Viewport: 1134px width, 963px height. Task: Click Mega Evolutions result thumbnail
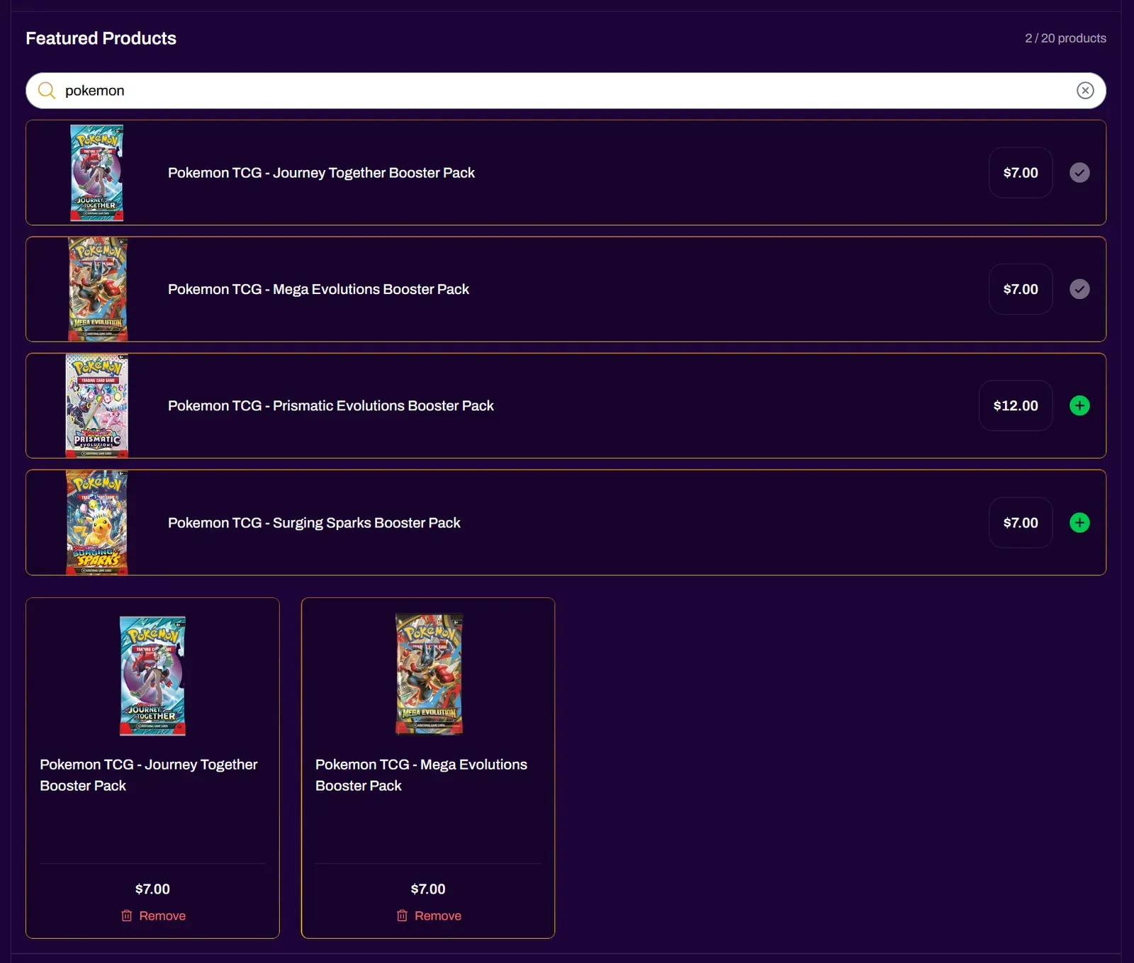click(x=97, y=289)
